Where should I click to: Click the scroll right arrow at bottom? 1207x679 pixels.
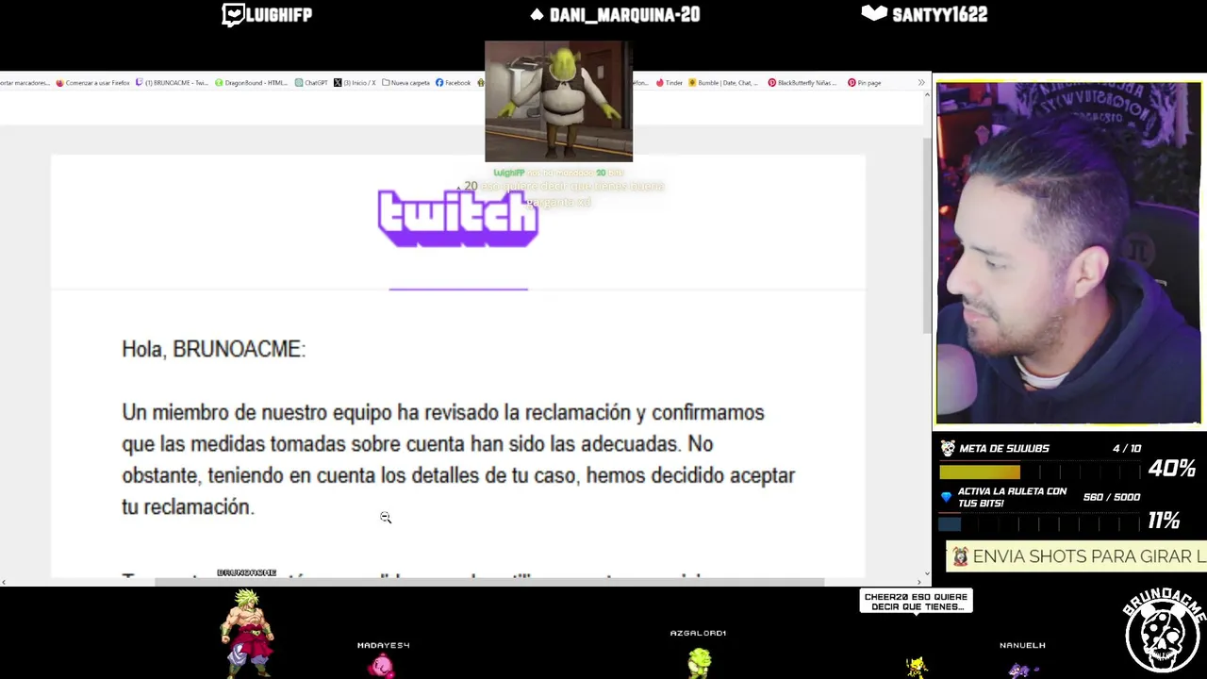(x=919, y=582)
